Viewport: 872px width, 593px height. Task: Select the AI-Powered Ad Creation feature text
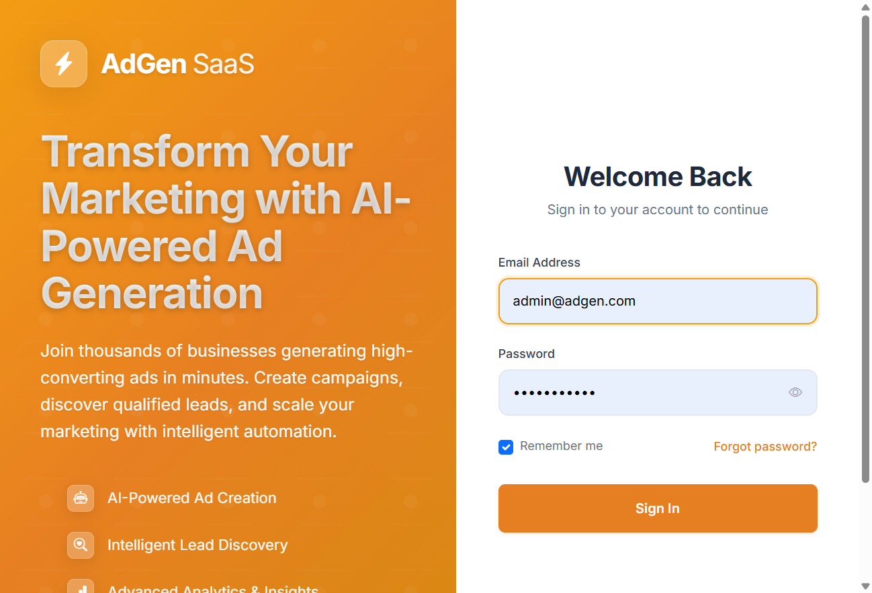192,498
